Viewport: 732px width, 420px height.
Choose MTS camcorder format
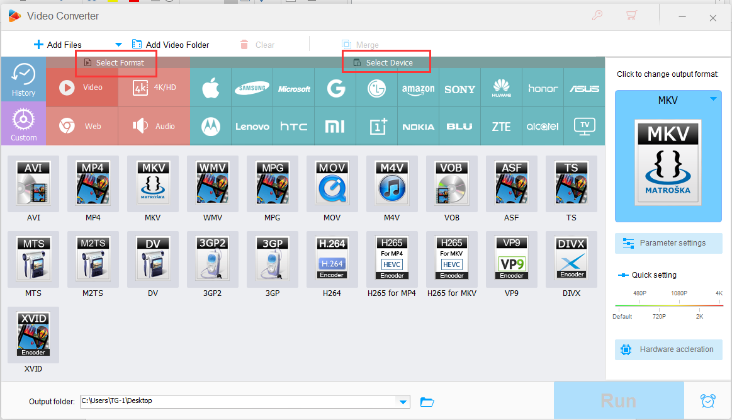pos(33,259)
